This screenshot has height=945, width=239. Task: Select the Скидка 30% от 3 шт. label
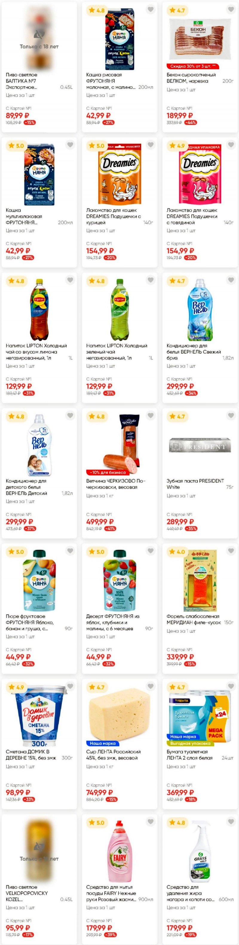(x=193, y=66)
